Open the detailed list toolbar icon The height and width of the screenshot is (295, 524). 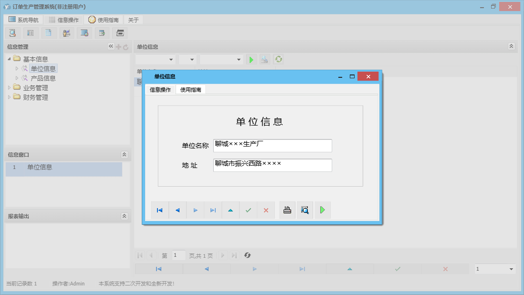(x=31, y=33)
